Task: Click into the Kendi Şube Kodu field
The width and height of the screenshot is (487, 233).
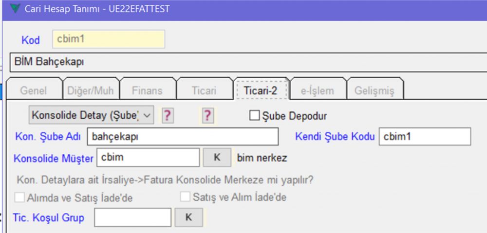Action: 424,137
